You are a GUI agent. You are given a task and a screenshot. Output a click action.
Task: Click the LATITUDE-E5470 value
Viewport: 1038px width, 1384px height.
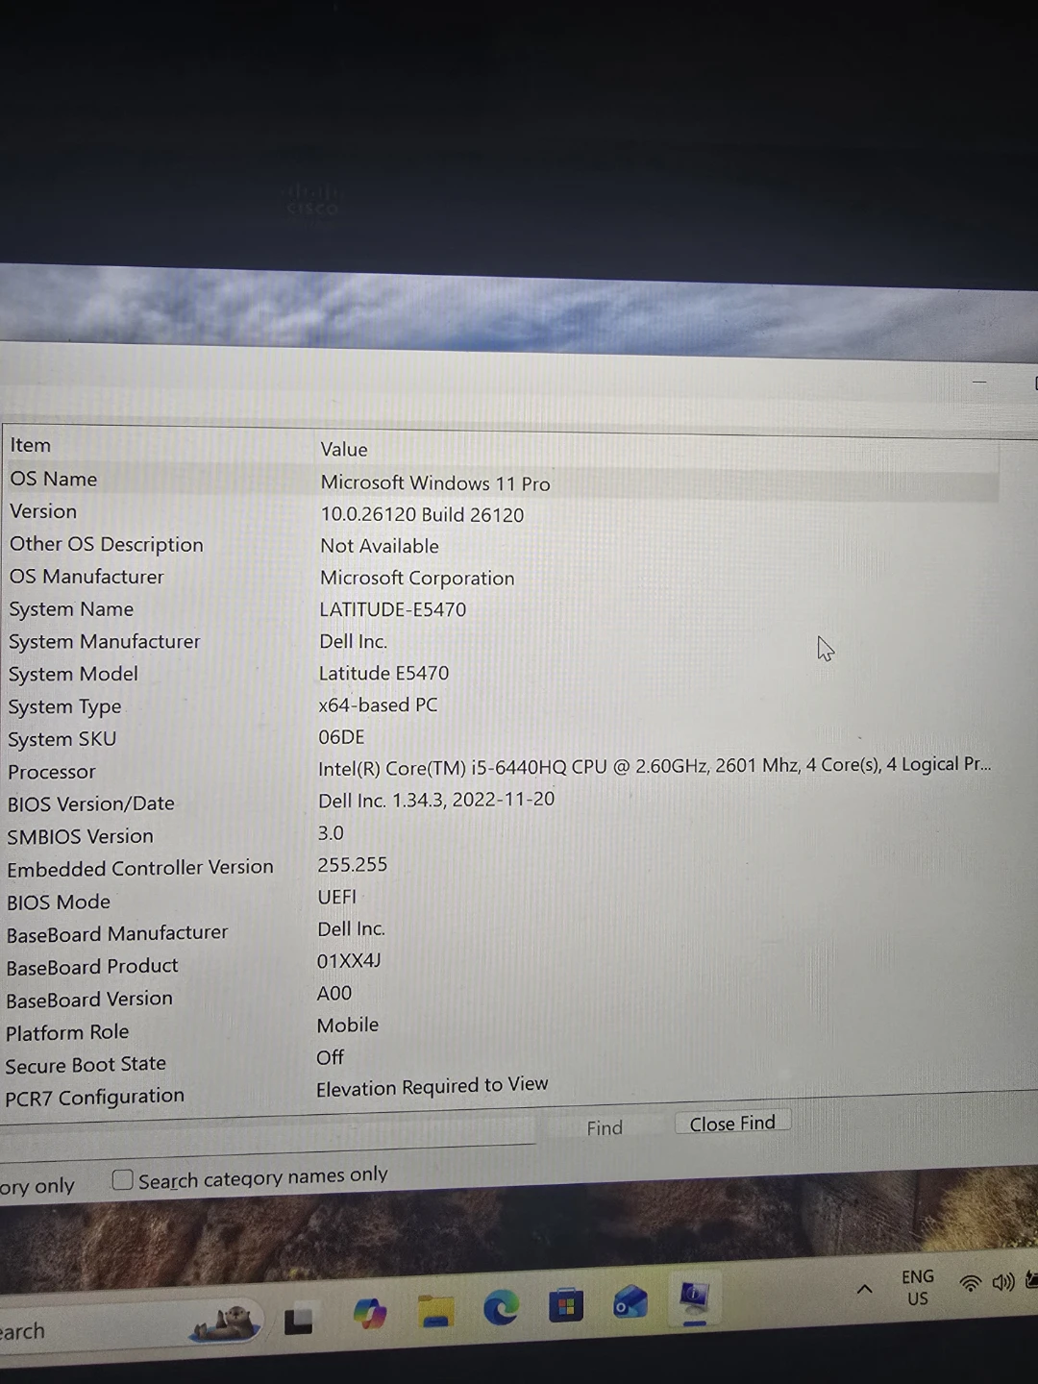tap(392, 609)
